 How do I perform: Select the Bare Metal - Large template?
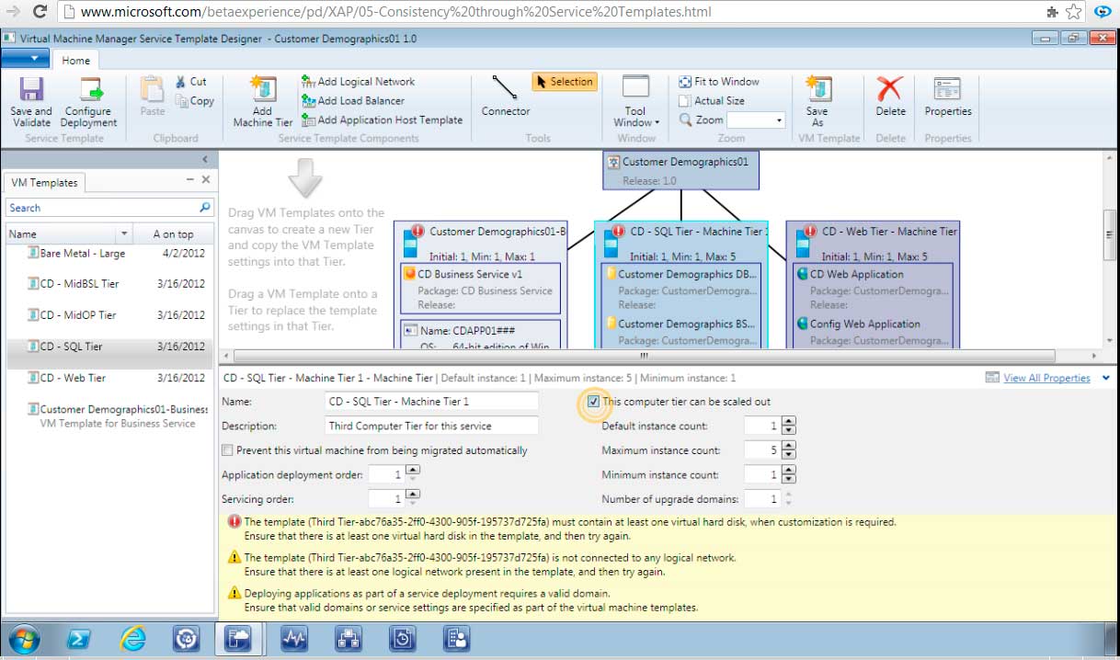pos(109,254)
